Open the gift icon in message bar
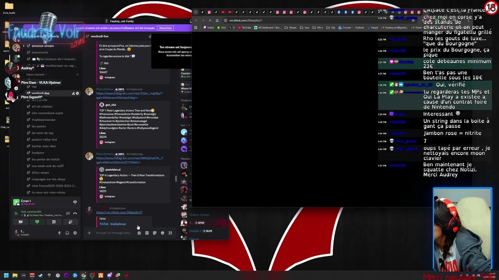 pos(139,233)
